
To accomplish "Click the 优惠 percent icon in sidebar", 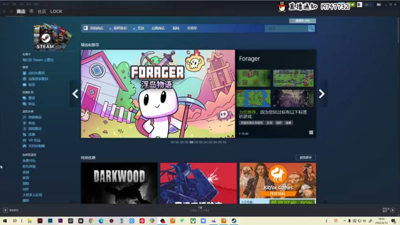I will [24, 134].
